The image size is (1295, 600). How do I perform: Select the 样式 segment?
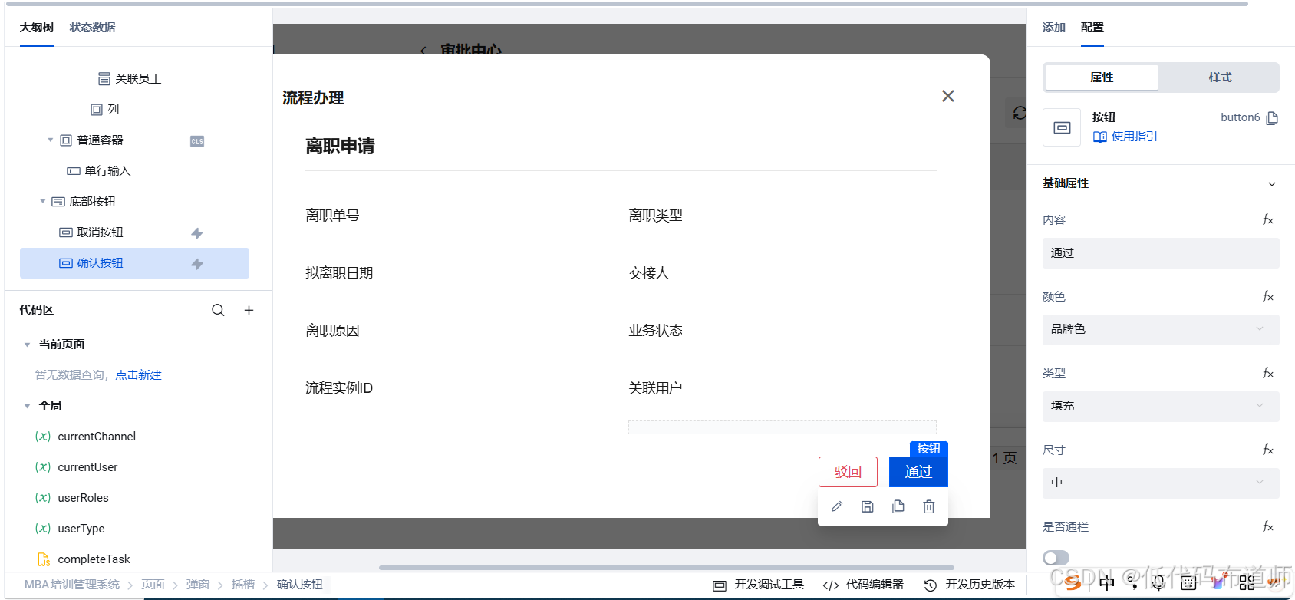(1220, 77)
